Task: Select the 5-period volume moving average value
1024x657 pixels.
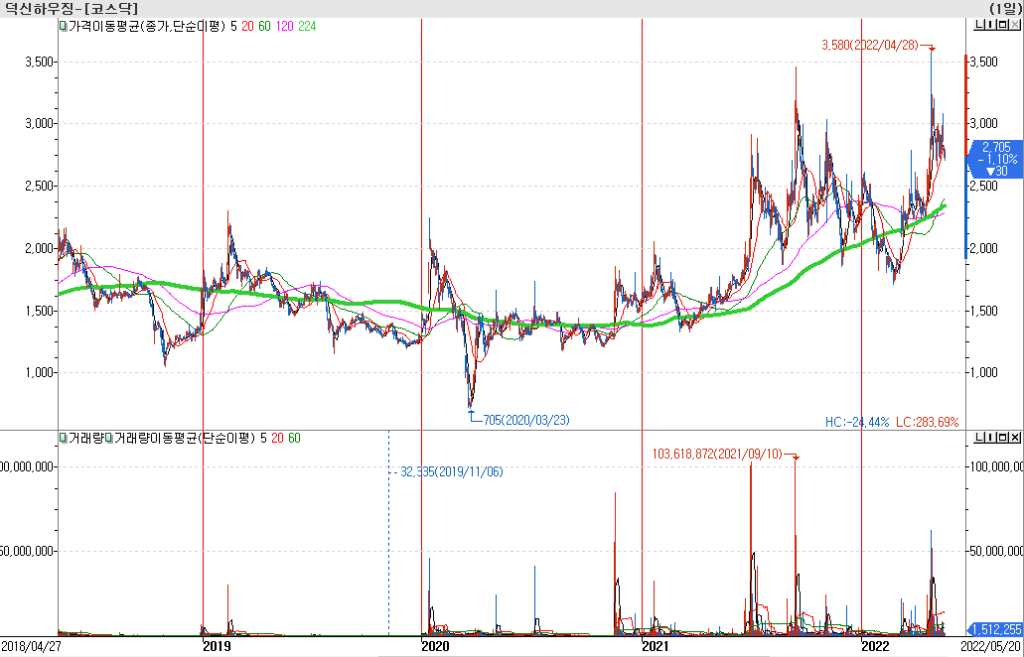Action: tap(263, 438)
